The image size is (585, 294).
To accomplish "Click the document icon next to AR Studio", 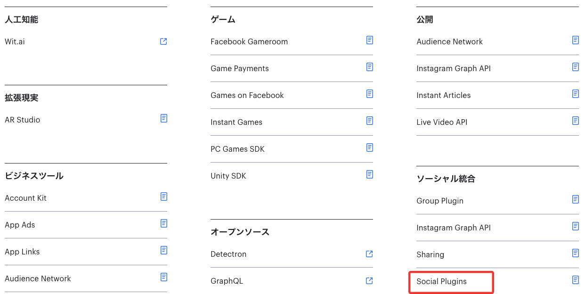I will coord(164,118).
